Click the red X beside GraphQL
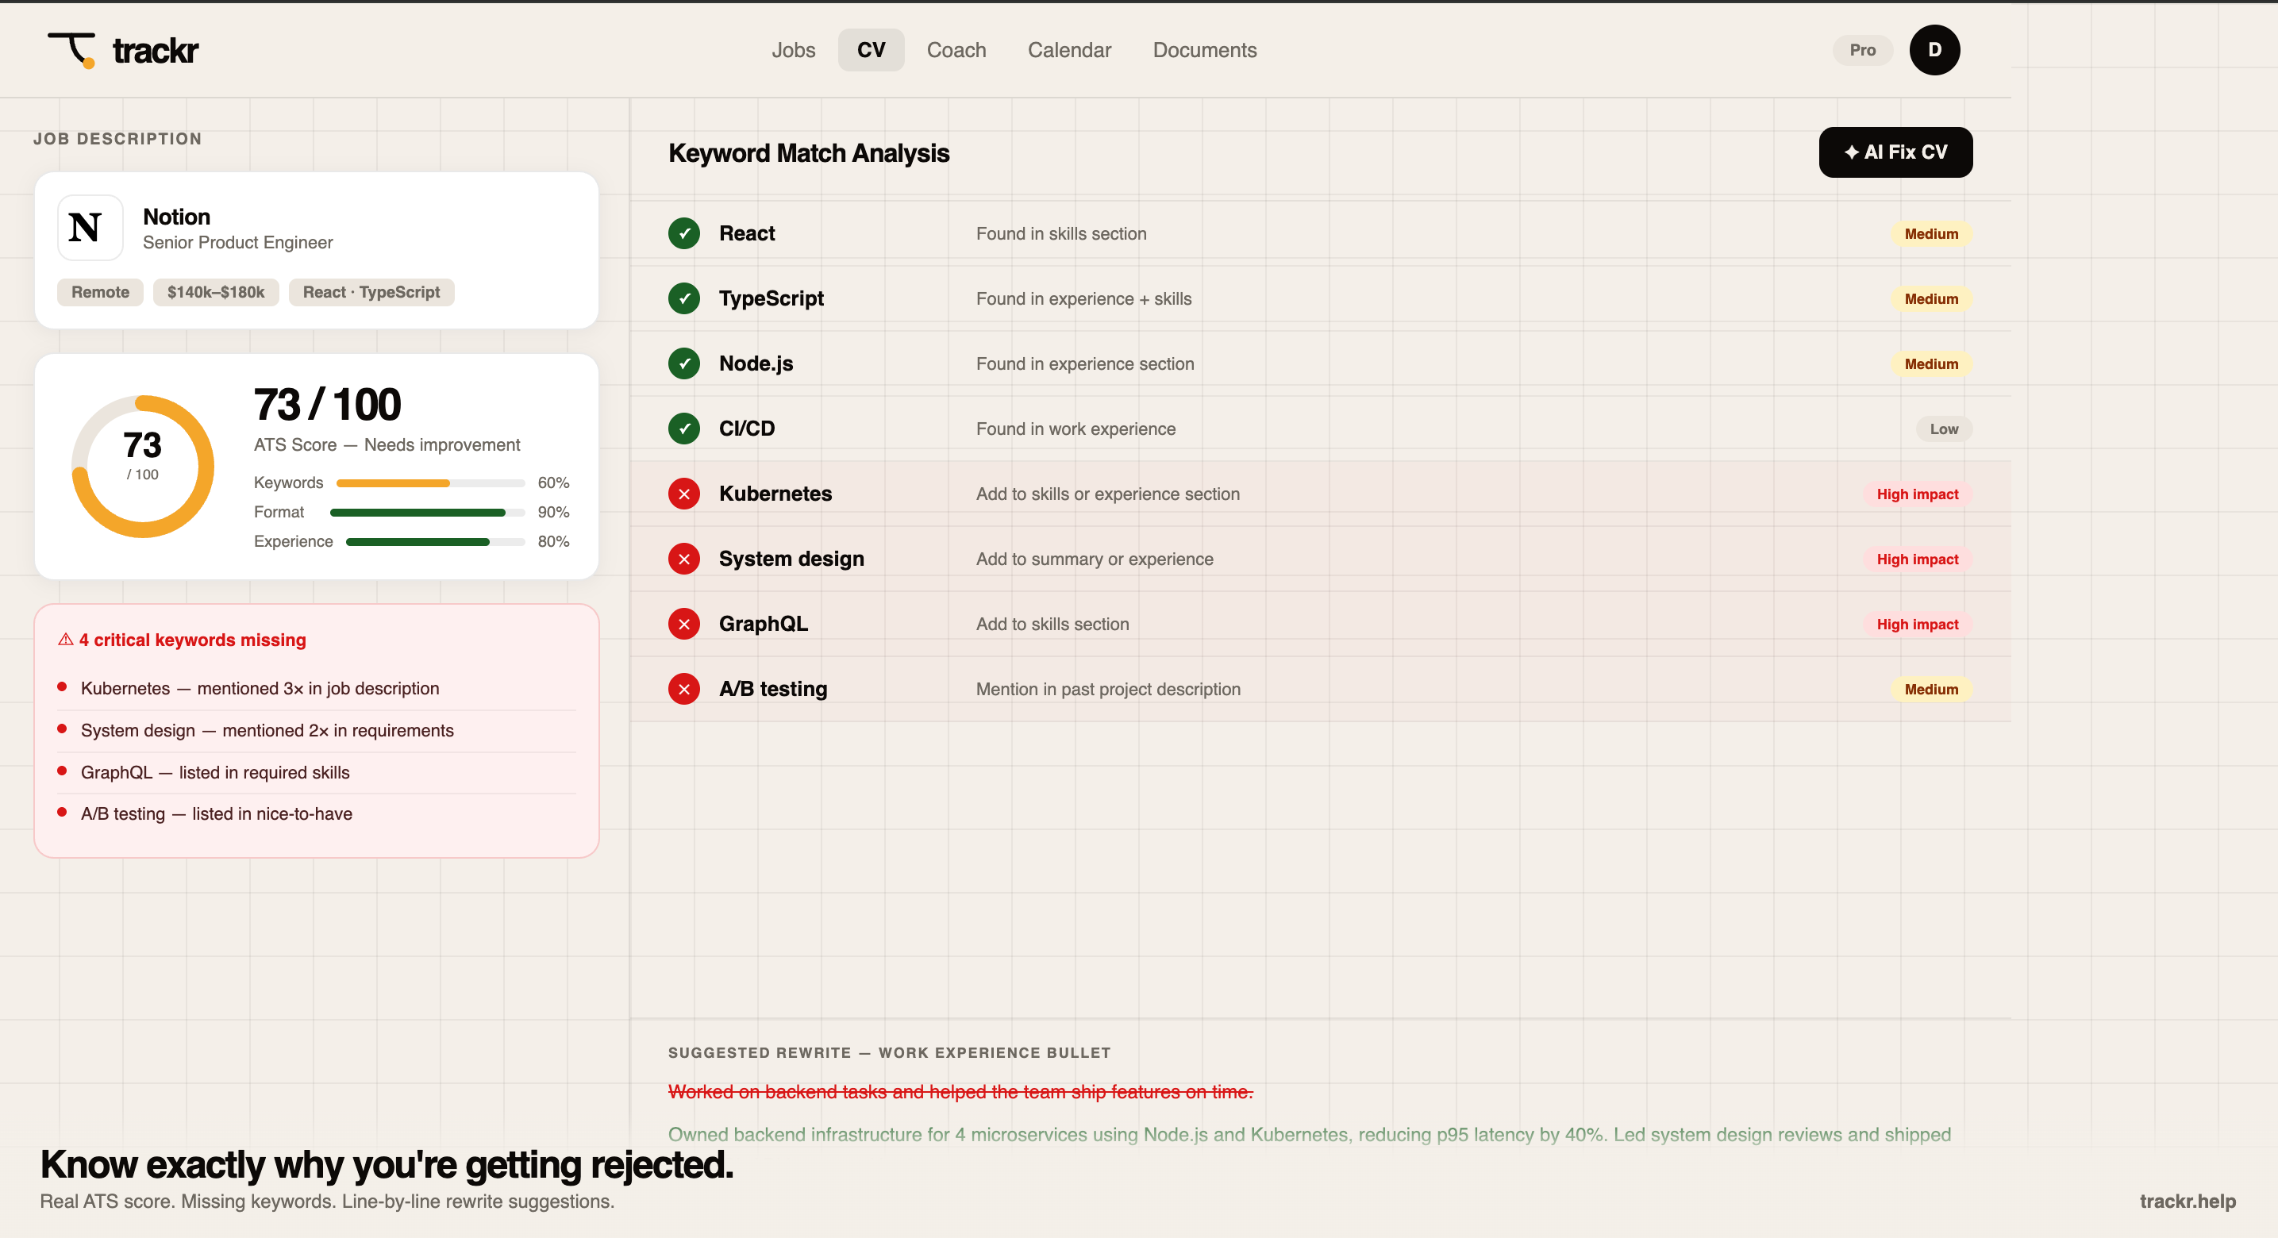2278x1238 pixels. click(683, 624)
